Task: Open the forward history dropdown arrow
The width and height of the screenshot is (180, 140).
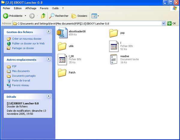Action: click(37, 16)
